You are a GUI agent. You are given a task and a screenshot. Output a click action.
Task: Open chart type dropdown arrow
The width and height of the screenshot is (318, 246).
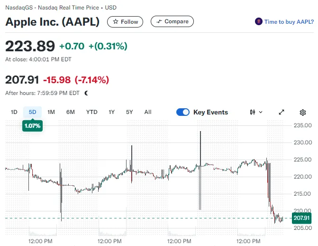tap(261, 113)
